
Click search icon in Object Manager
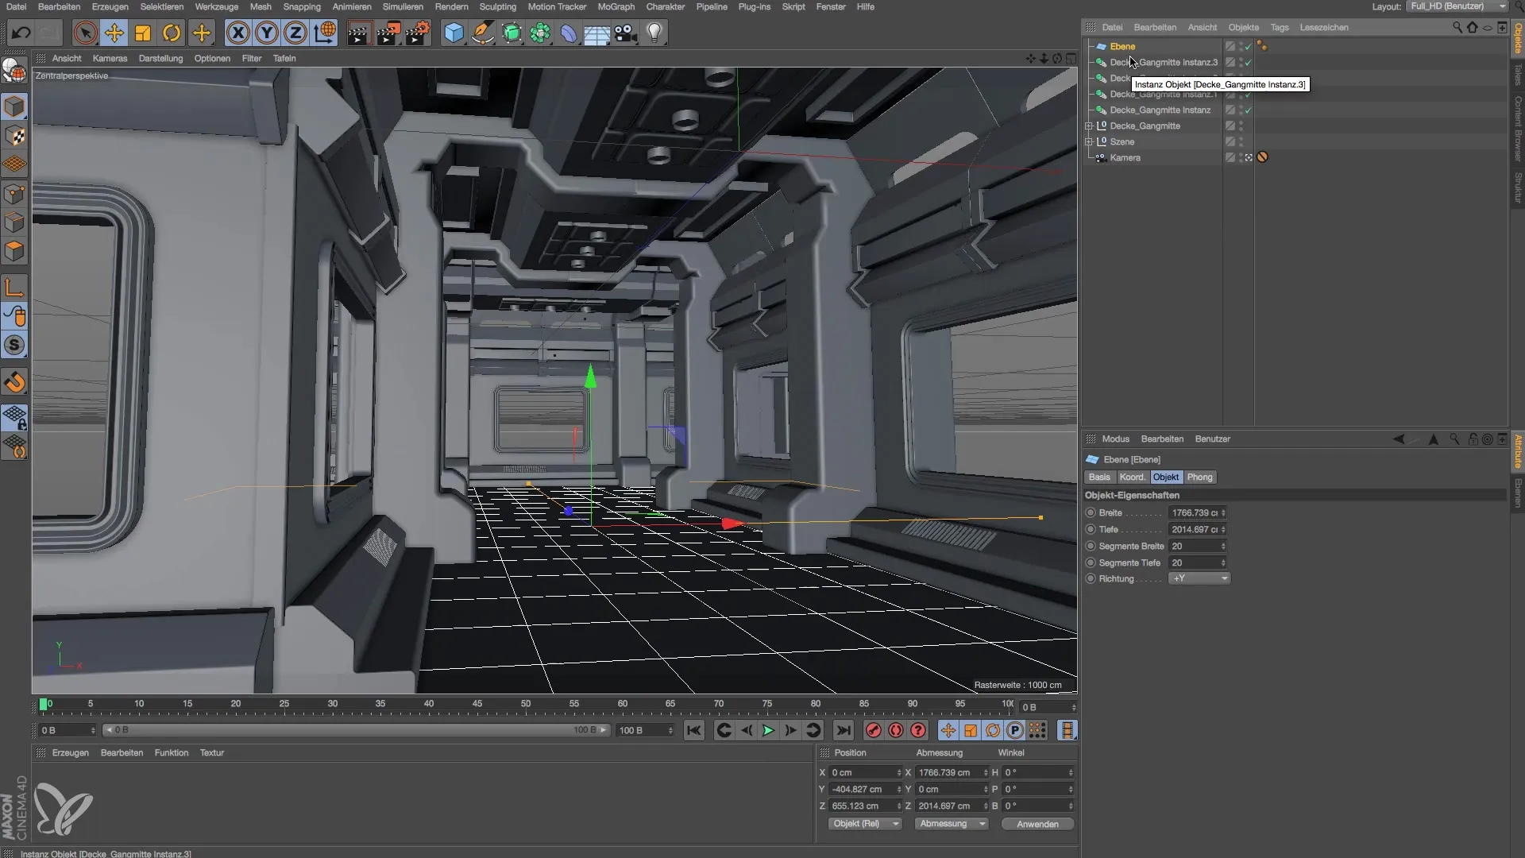click(1457, 27)
